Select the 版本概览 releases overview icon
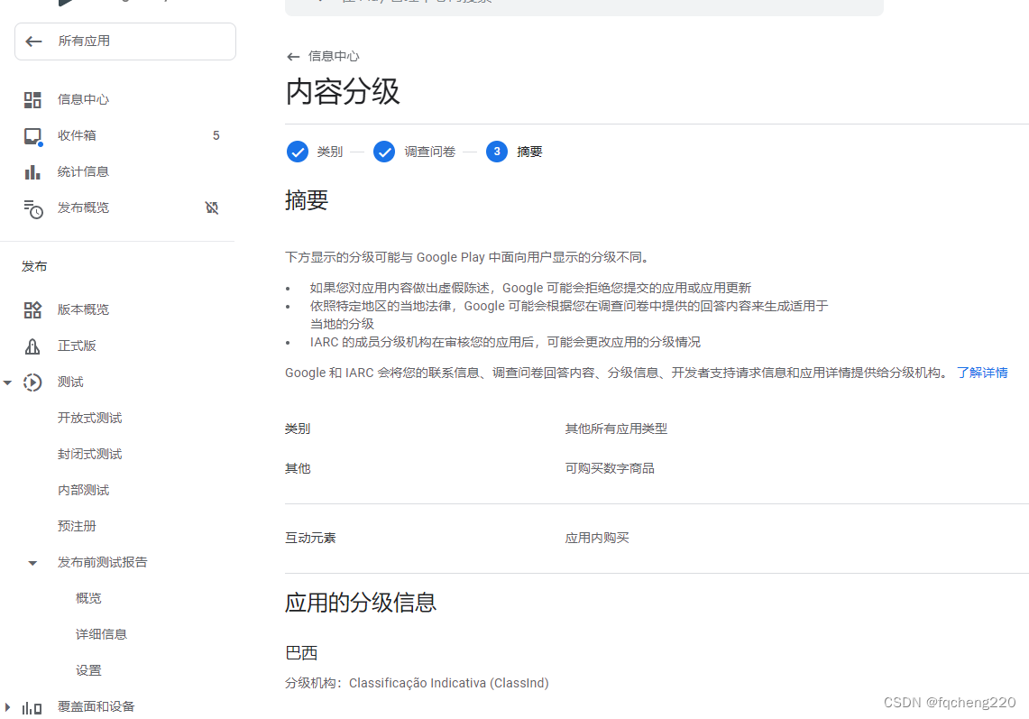Screen dimensions: 1029x719 click(x=32, y=309)
